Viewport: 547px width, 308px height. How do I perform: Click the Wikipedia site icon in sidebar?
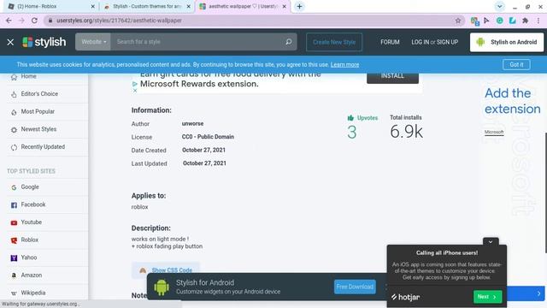coord(14,293)
